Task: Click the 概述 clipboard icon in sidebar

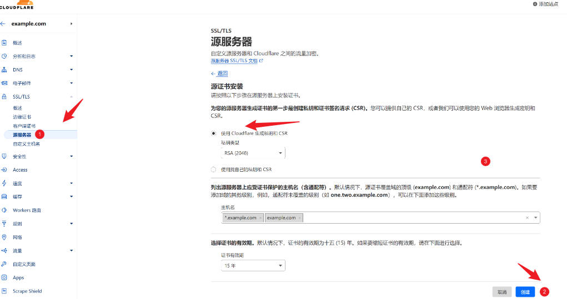Action: click(4, 43)
